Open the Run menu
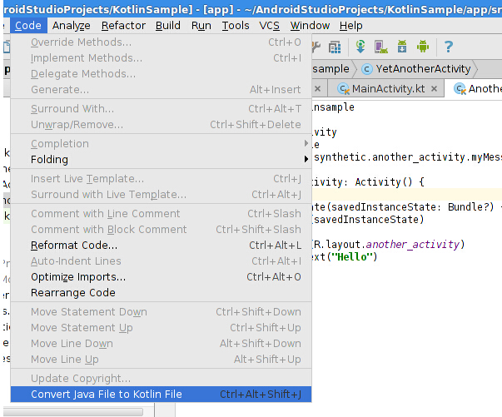Screen dimensions: 502x417 [201, 25]
